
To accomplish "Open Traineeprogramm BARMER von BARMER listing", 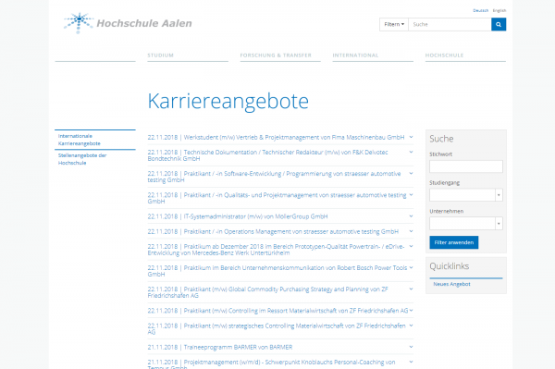I will pyautogui.click(x=220, y=348).
